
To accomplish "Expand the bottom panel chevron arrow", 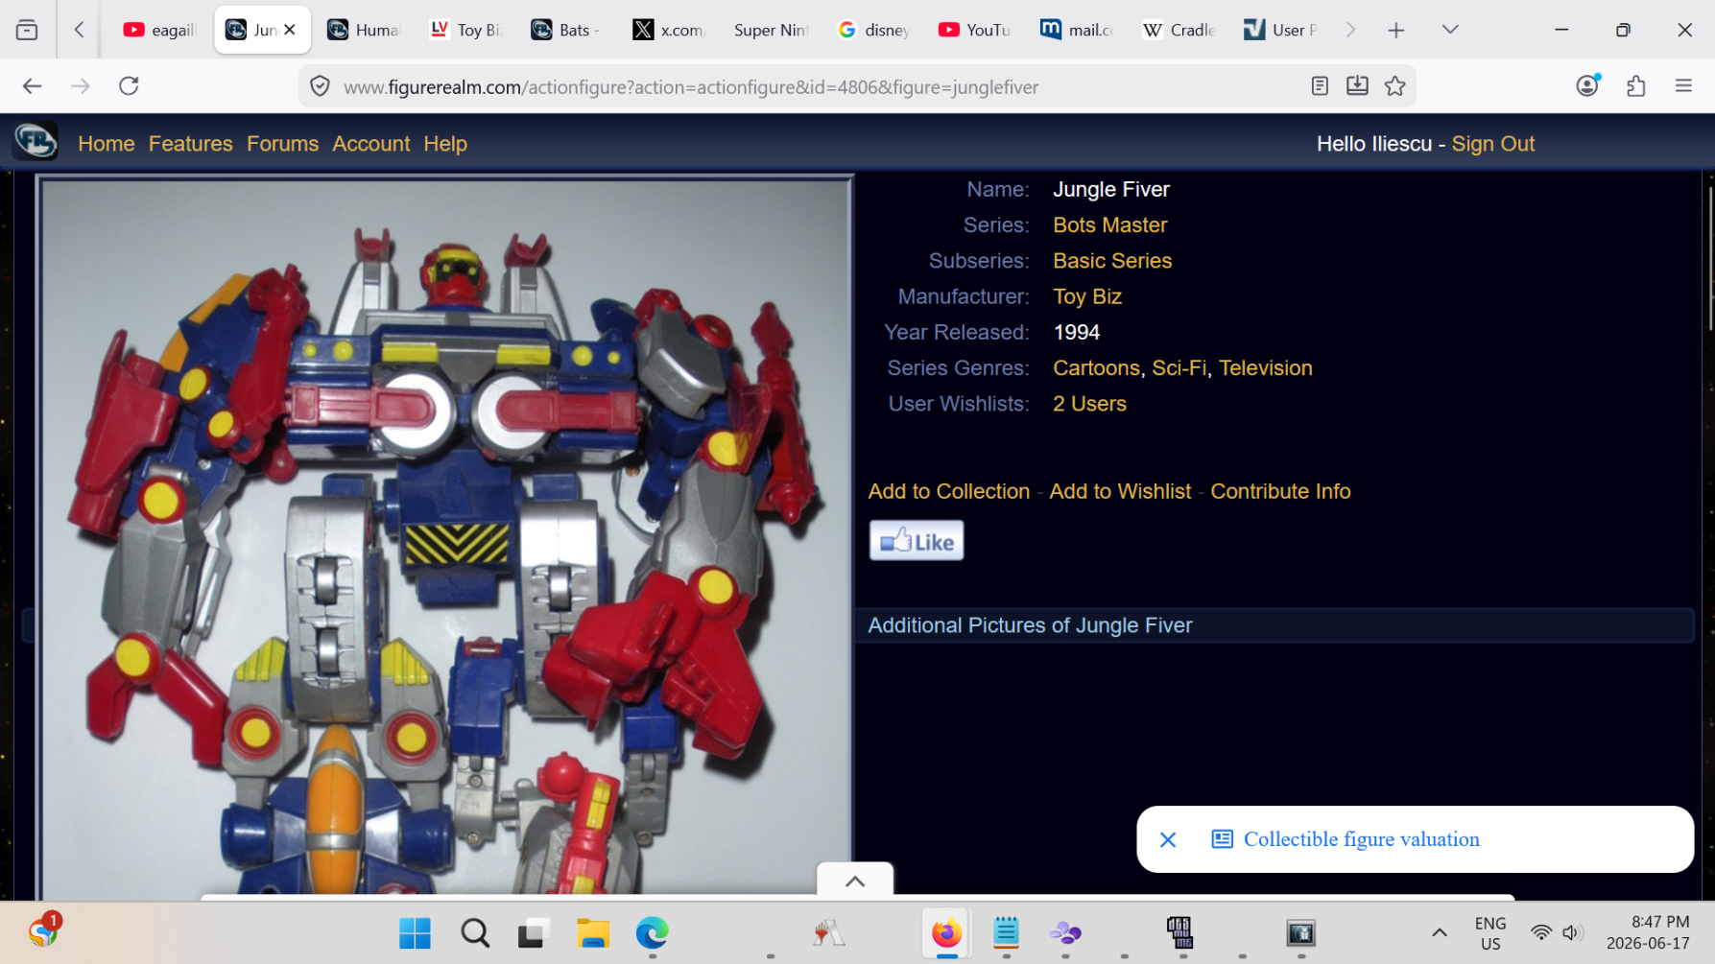I will point(855,881).
